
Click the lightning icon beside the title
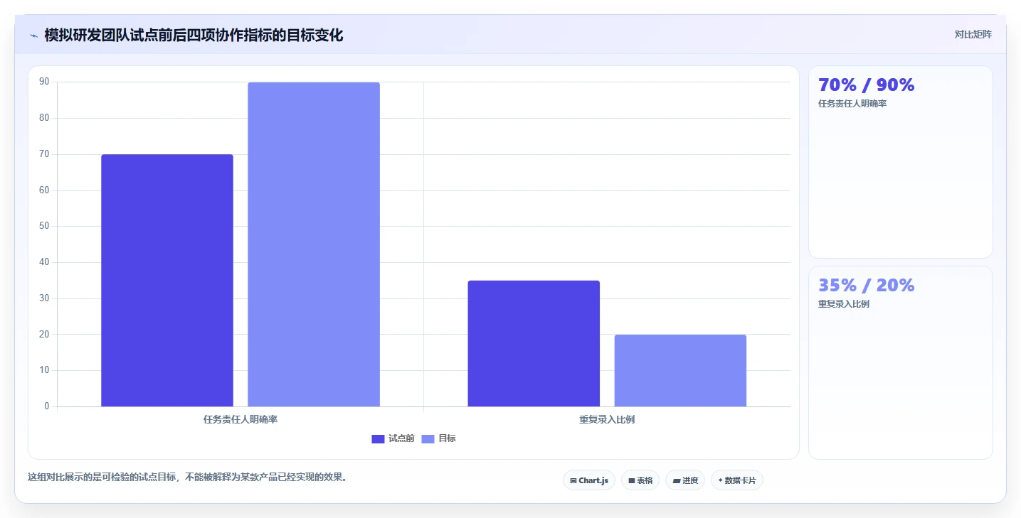[x=33, y=36]
